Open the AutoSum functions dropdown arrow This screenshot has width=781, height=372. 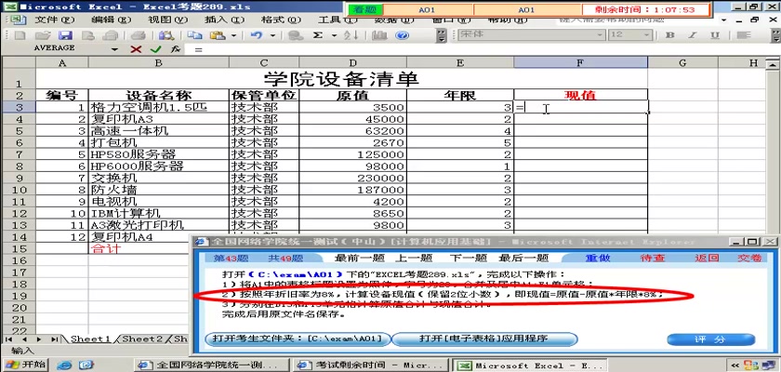click(334, 35)
